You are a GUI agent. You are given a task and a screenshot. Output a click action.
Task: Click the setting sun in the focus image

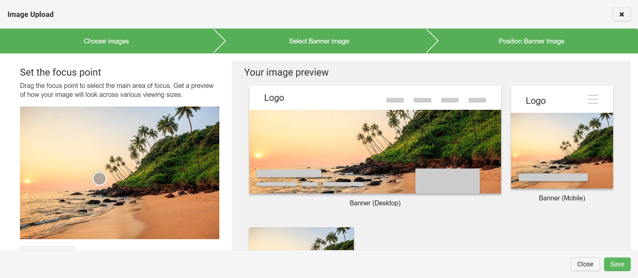27,181
